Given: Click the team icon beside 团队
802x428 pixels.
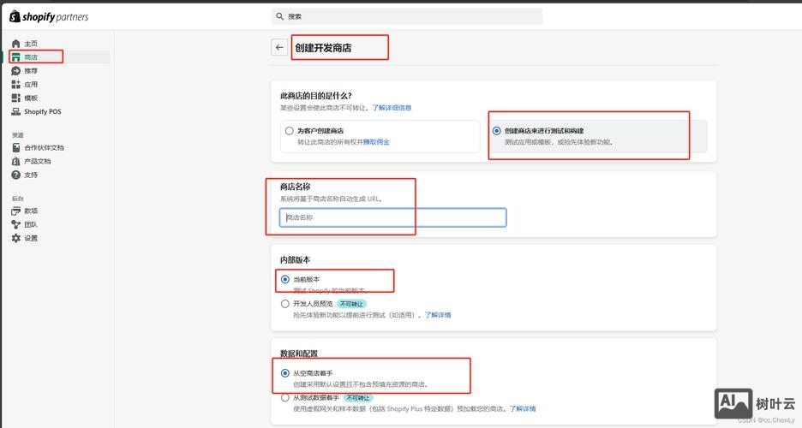Looking at the screenshot, I should pos(16,224).
